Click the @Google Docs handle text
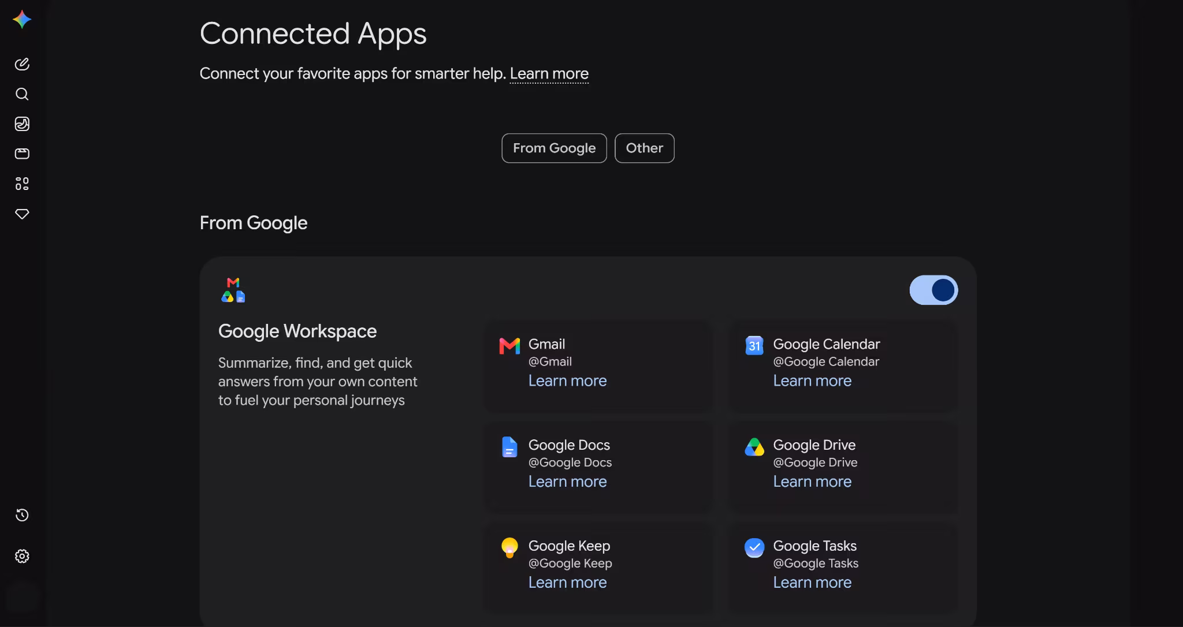 [x=570, y=462]
